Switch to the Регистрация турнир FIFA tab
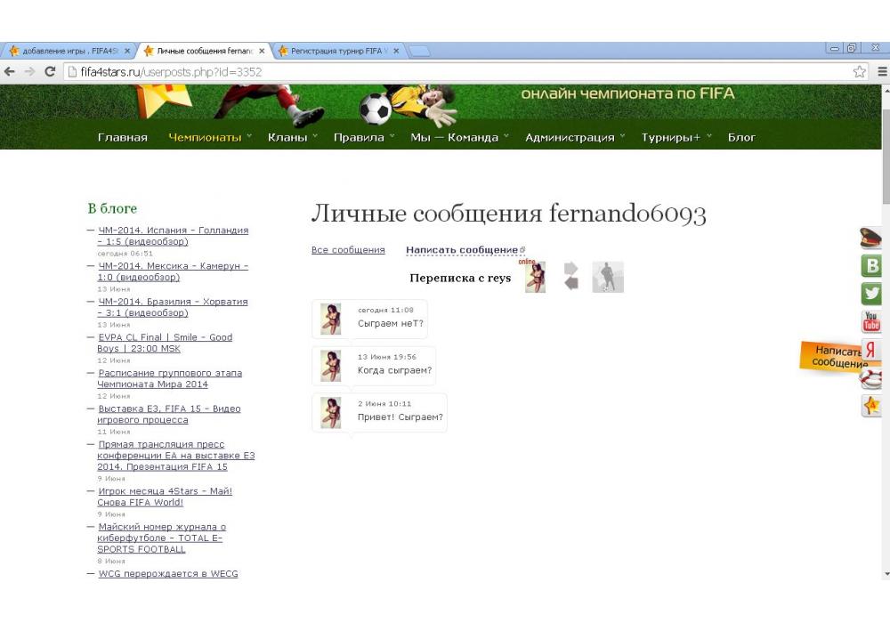 tap(336, 51)
